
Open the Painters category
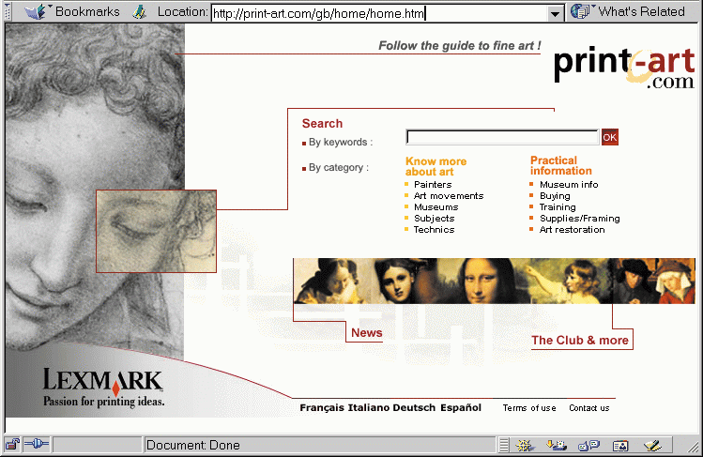[433, 184]
